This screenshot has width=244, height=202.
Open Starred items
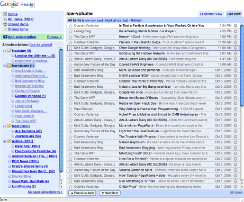18,24
